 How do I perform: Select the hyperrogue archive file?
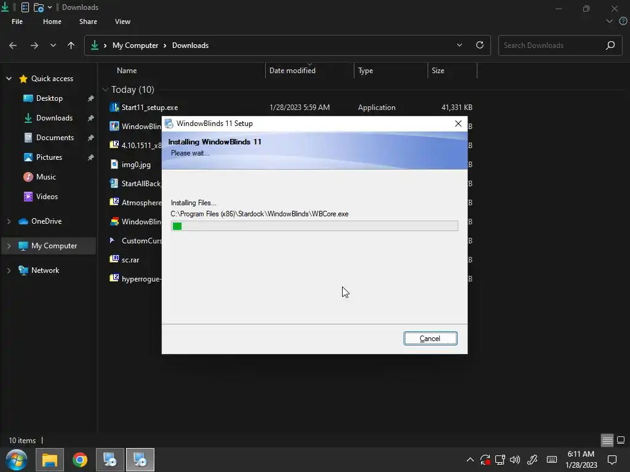click(x=142, y=279)
